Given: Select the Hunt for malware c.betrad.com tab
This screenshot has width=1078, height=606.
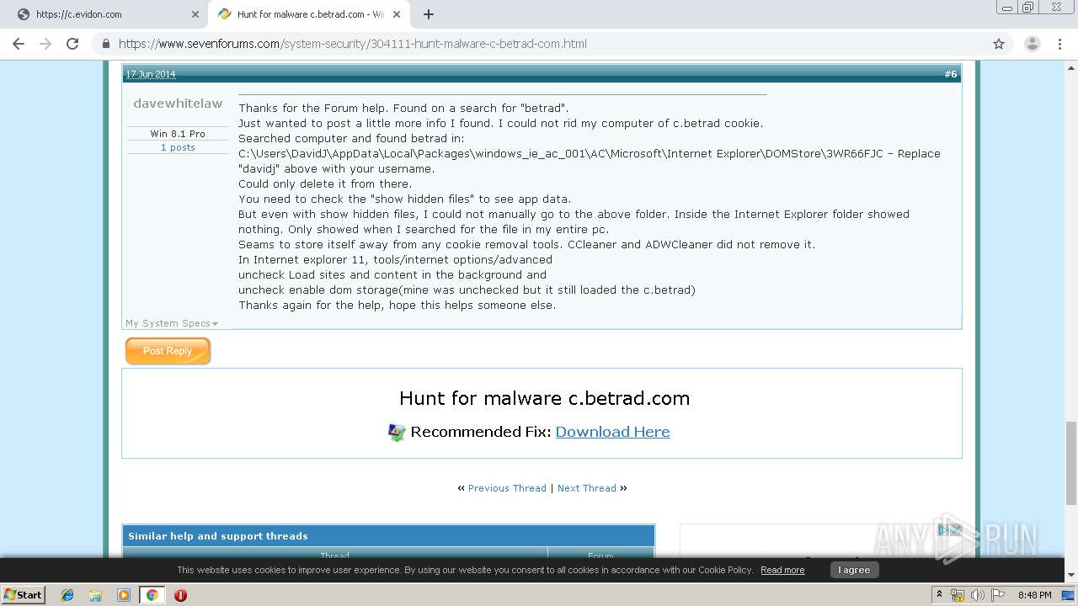Looking at the screenshot, I should (307, 14).
